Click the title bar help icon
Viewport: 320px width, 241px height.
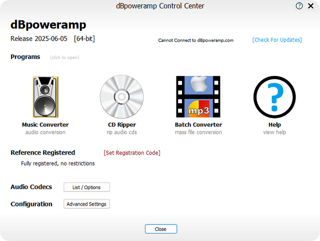[299, 6]
